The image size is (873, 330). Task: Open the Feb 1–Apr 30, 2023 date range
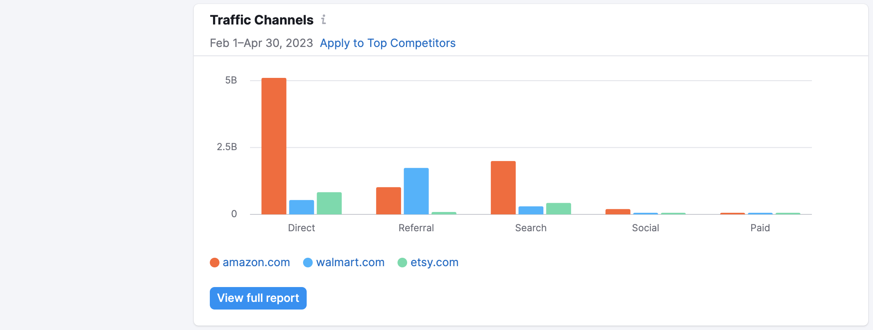pyautogui.click(x=262, y=43)
